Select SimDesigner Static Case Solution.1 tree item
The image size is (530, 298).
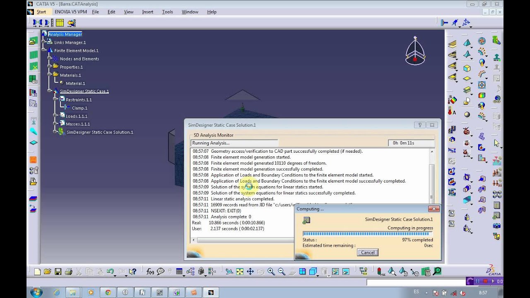click(100, 132)
